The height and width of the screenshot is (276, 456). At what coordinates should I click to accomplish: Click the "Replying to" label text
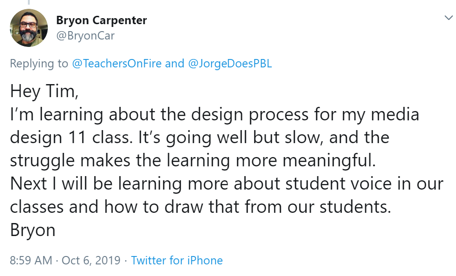click(x=39, y=64)
